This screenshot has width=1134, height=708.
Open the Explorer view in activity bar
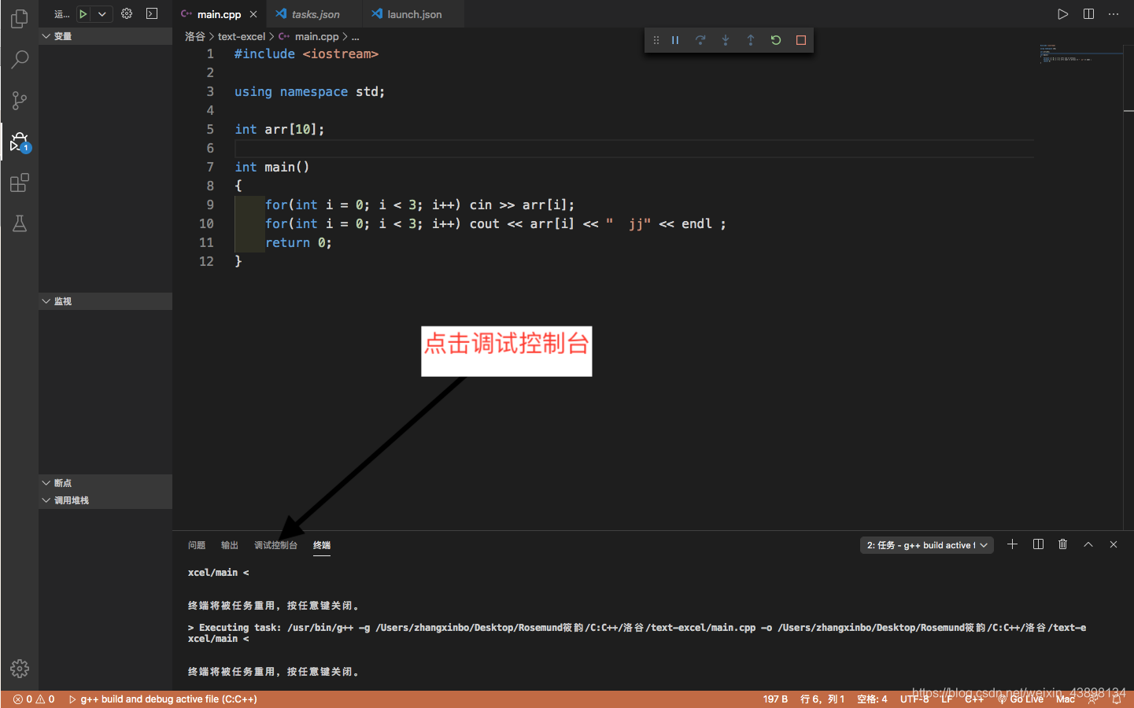[x=20, y=18]
